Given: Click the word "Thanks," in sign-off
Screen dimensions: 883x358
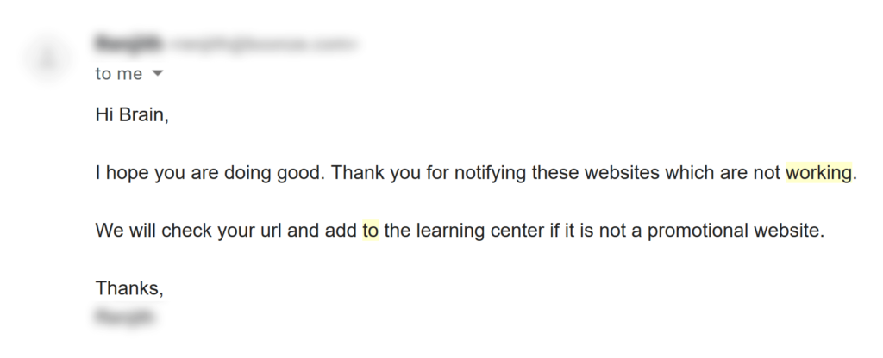Looking at the screenshot, I should click(x=129, y=288).
